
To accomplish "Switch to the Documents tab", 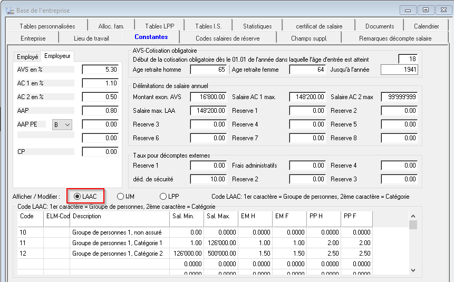I will click(x=379, y=26).
